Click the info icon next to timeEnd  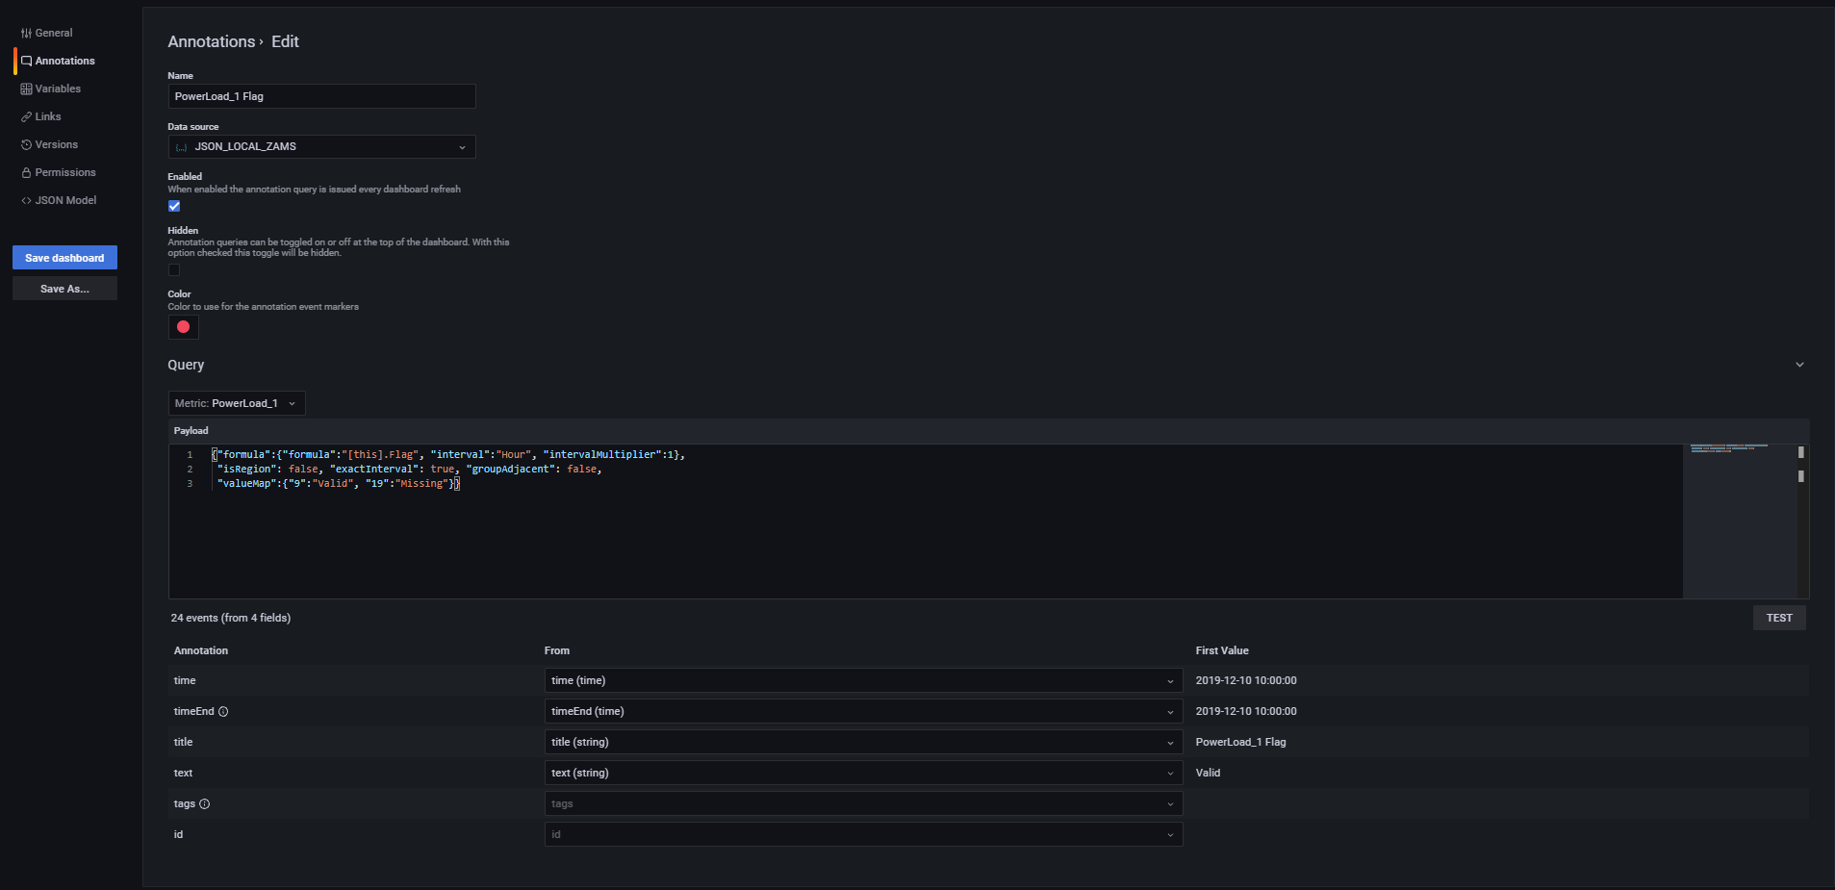[x=223, y=712]
